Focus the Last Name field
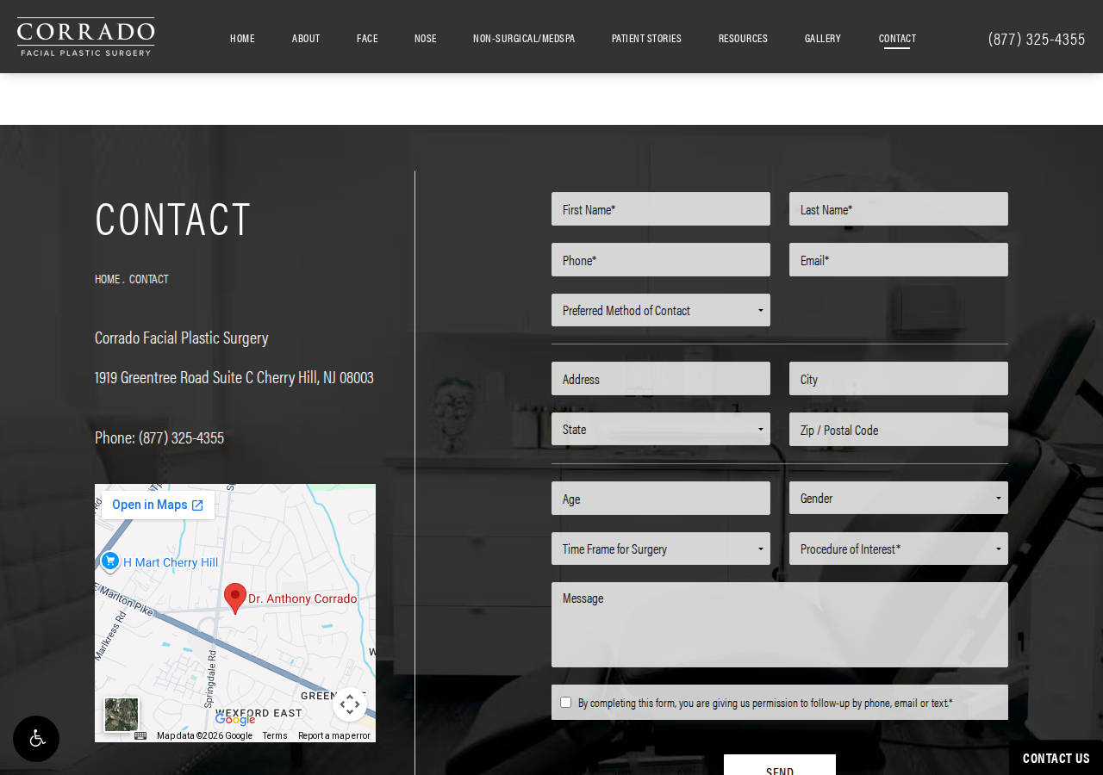 [899, 209]
